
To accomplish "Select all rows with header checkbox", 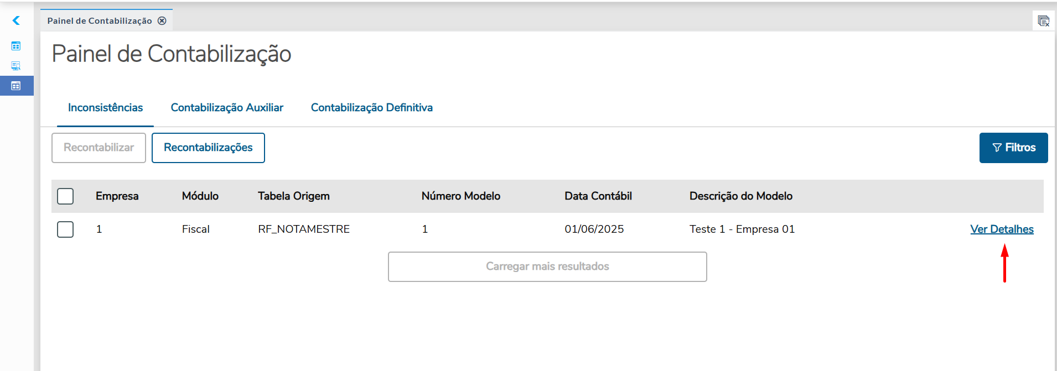I will [65, 196].
